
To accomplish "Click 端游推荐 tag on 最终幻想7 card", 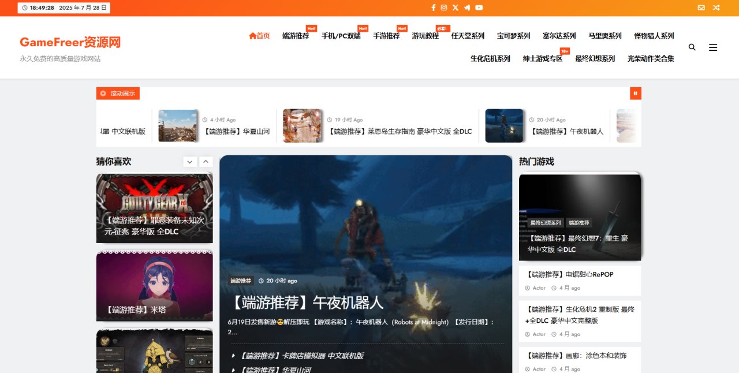I will 579,223.
